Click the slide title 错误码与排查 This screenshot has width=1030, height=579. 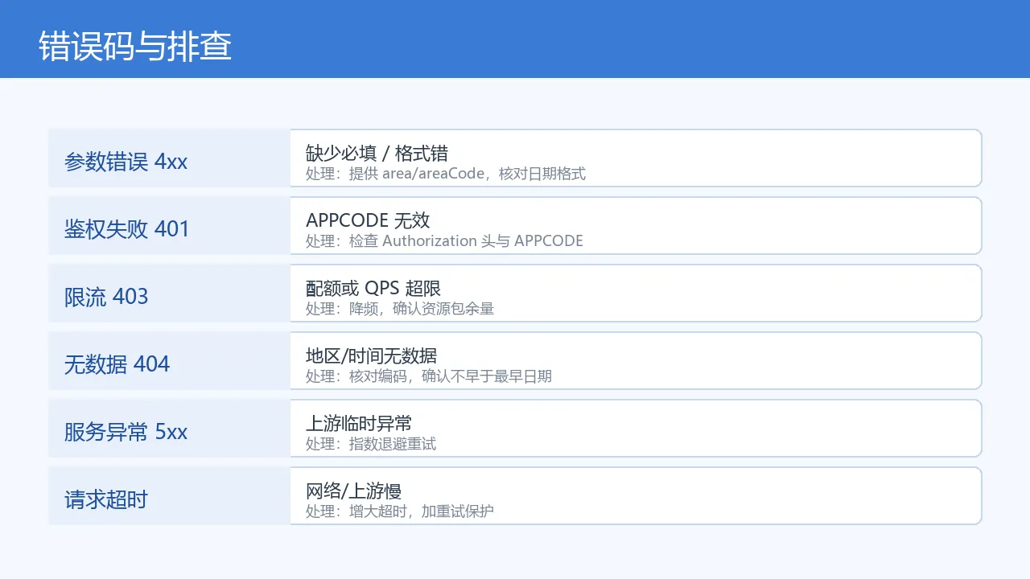click(135, 47)
